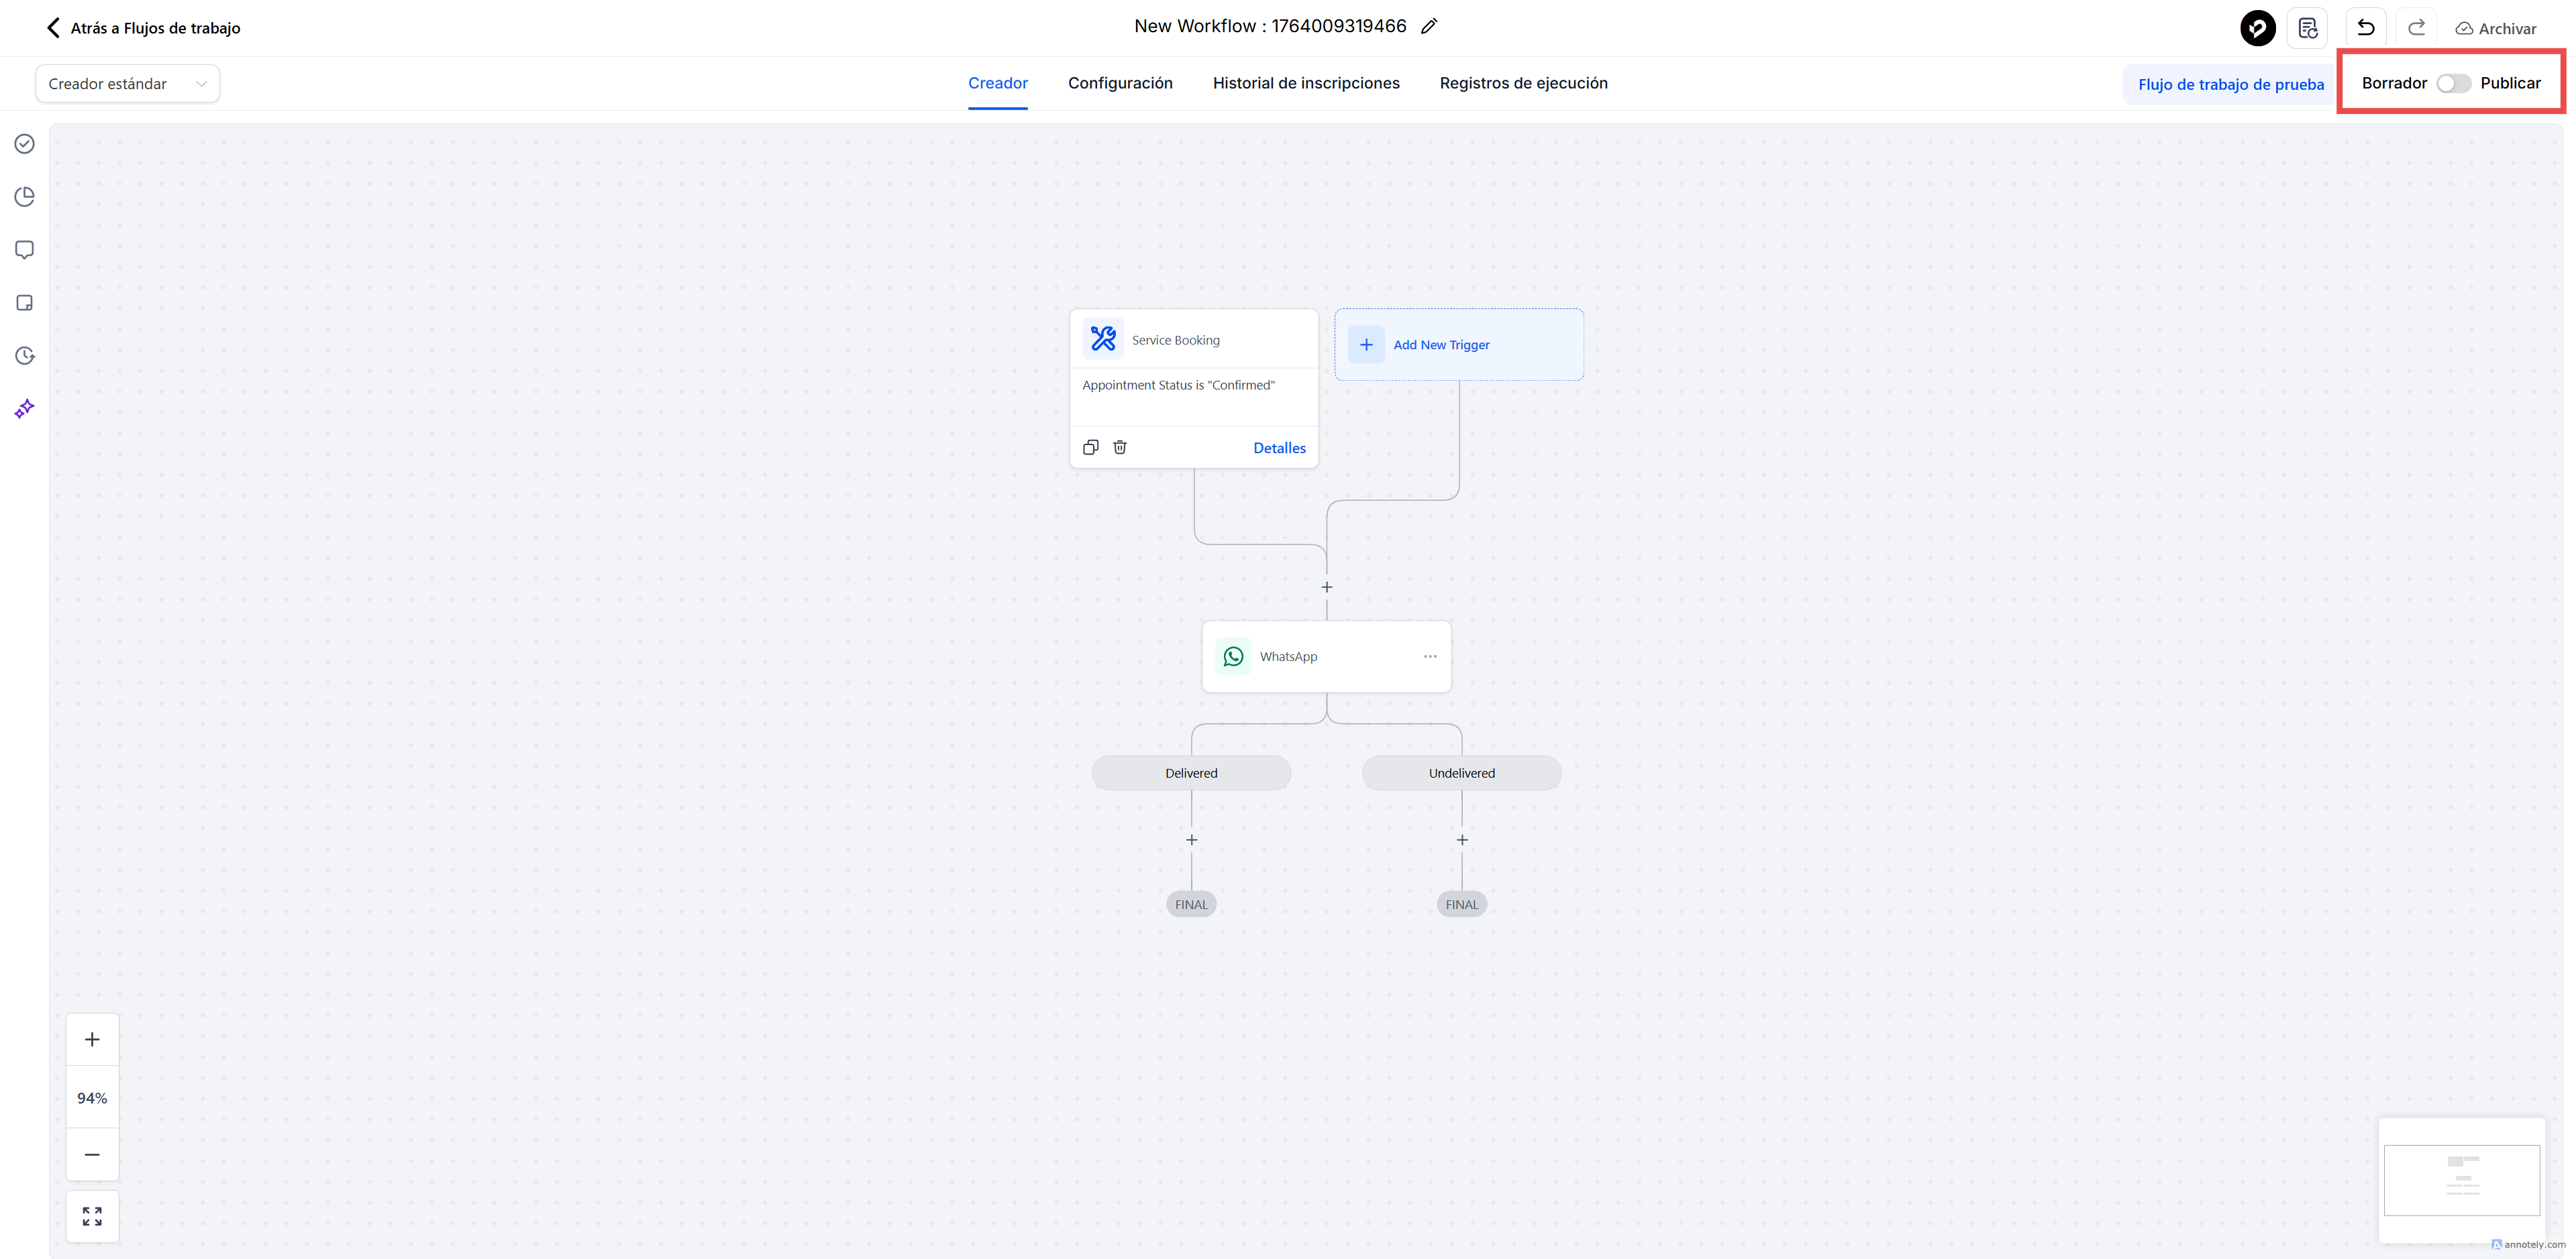Viewport: 2576px width, 1259px height.
Task: Click the Flujo de trabajo de prueba button
Action: [2231, 85]
